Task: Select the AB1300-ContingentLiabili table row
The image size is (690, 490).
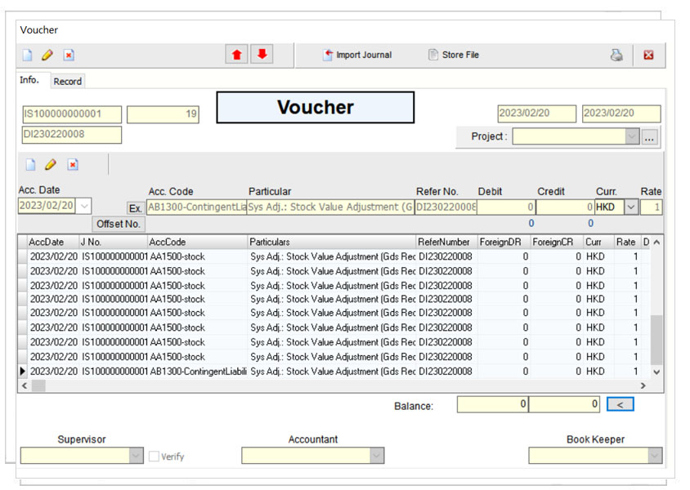Action: [334, 372]
